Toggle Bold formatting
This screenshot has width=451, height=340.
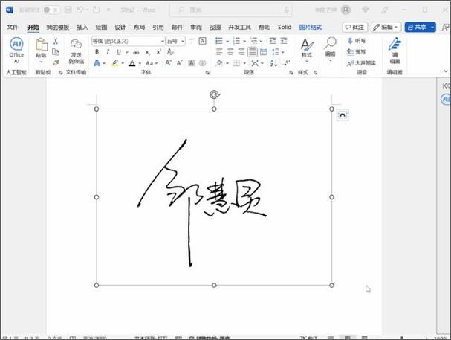pyautogui.click(x=97, y=52)
